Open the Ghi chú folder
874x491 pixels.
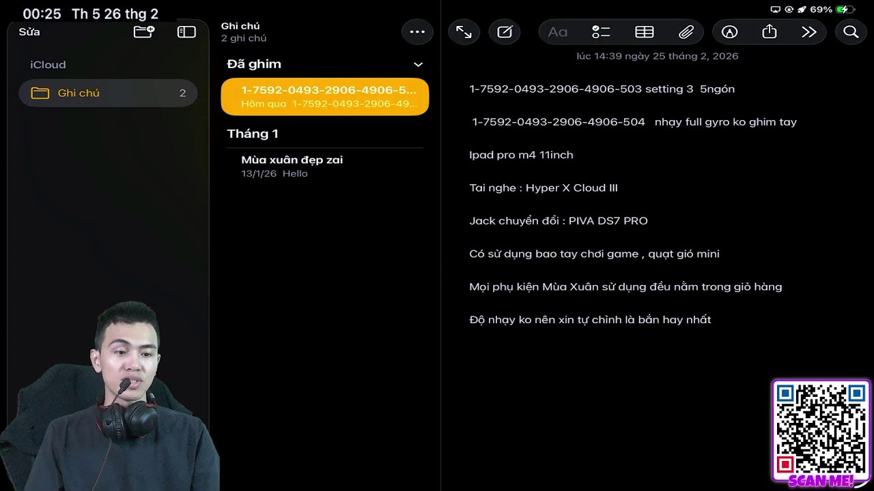point(108,93)
